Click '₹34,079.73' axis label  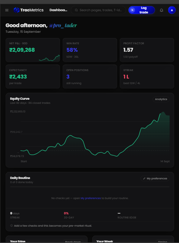[17, 156]
